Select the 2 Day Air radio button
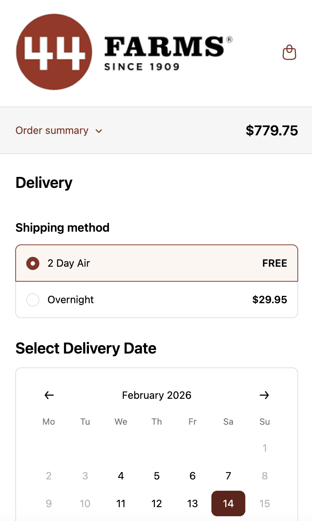Viewport: 312px width, 521px height. pos(33,263)
